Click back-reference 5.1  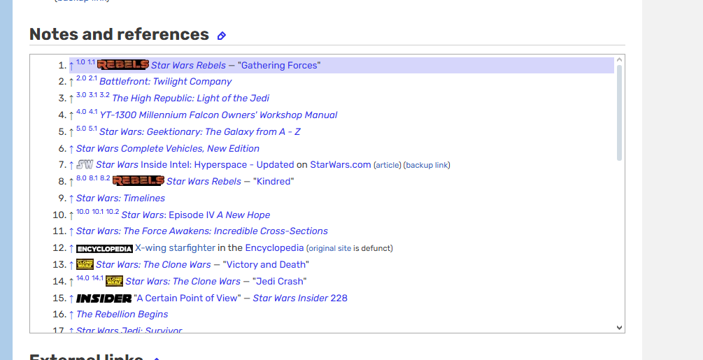click(93, 129)
